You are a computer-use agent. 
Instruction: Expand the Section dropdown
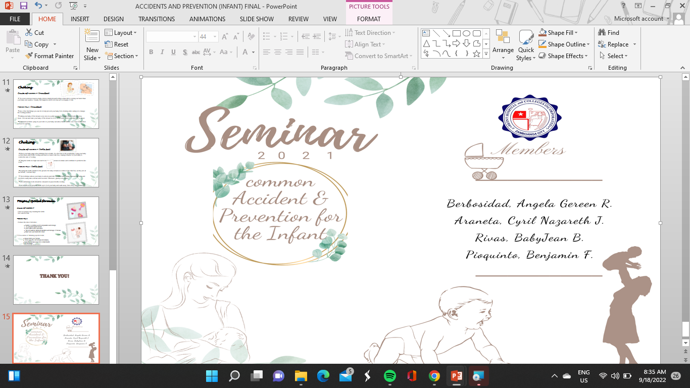(121, 56)
